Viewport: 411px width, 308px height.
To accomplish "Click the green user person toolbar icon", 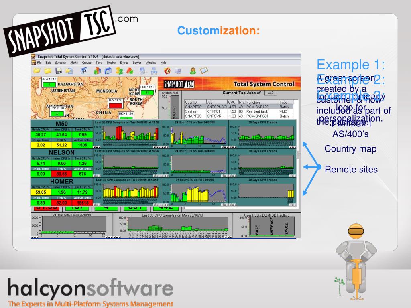I will pyautogui.click(x=193, y=71).
